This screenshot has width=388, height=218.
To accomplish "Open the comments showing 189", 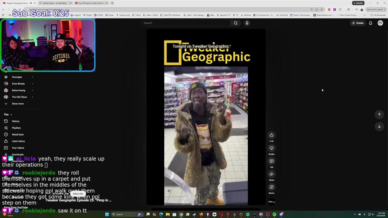I will [x=272, y=161].
